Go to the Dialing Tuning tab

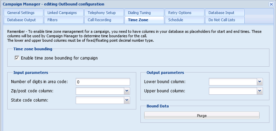click(x=144, y=13)
